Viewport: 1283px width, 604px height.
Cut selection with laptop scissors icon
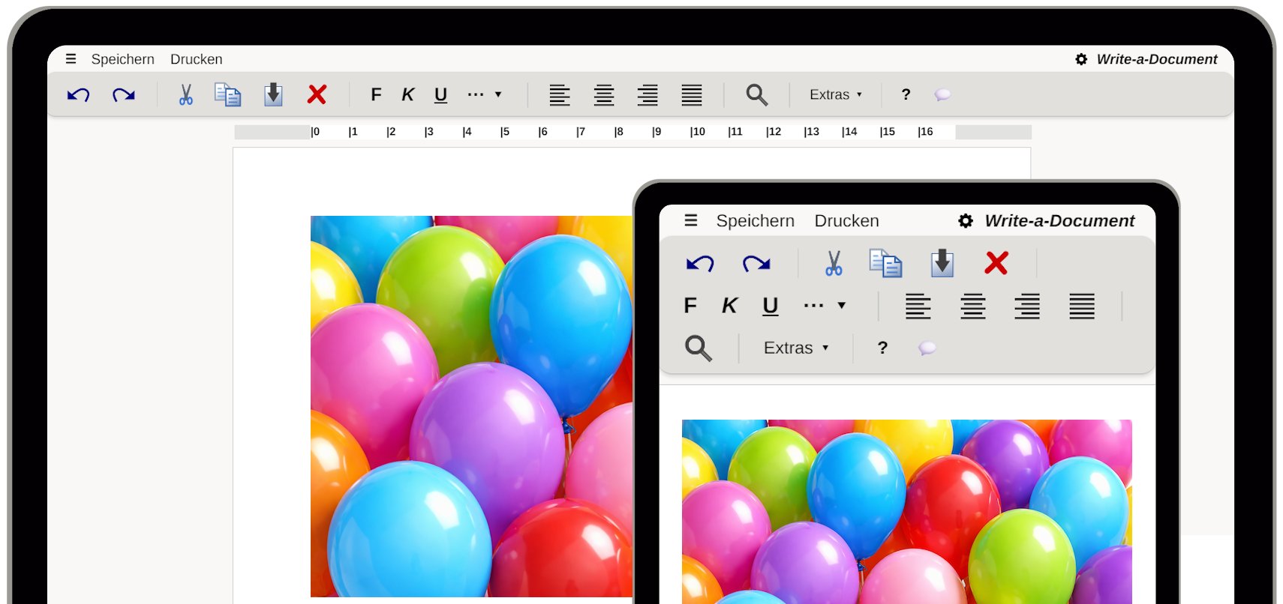point(186,94)
